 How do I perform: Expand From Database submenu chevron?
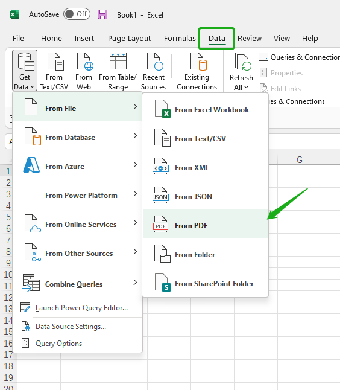point(135,136)
